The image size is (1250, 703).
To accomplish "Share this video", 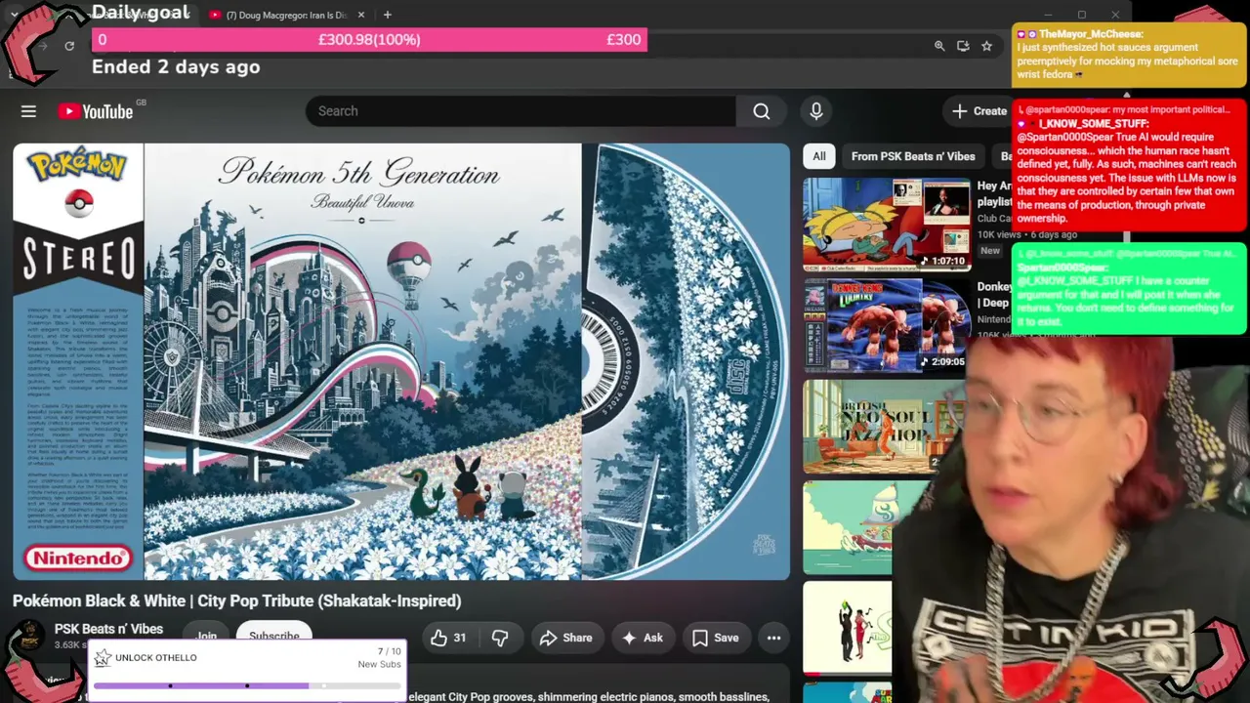I will click(x=565, y=638).
